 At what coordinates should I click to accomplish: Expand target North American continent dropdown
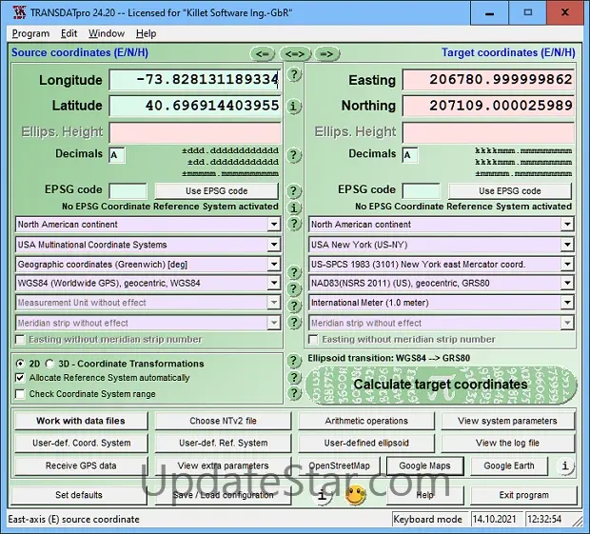pos(567,225)
